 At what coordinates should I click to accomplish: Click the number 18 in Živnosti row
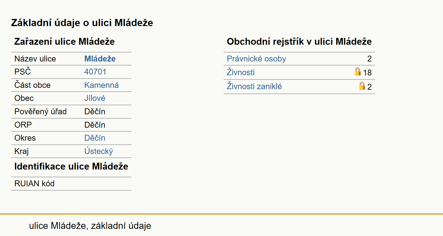point(368,73)
